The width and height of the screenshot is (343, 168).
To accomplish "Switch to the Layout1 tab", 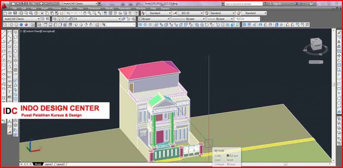I will (49, 164).
